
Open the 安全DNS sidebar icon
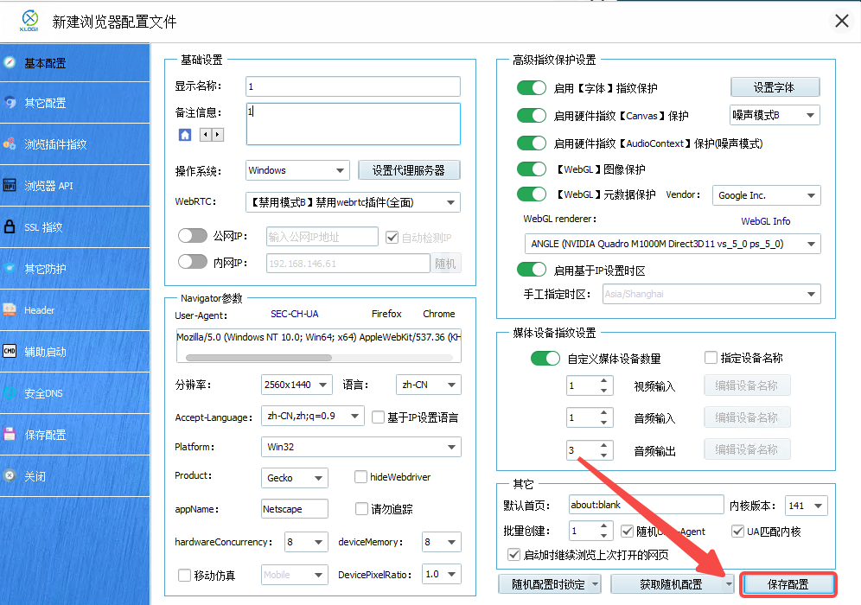10,393
